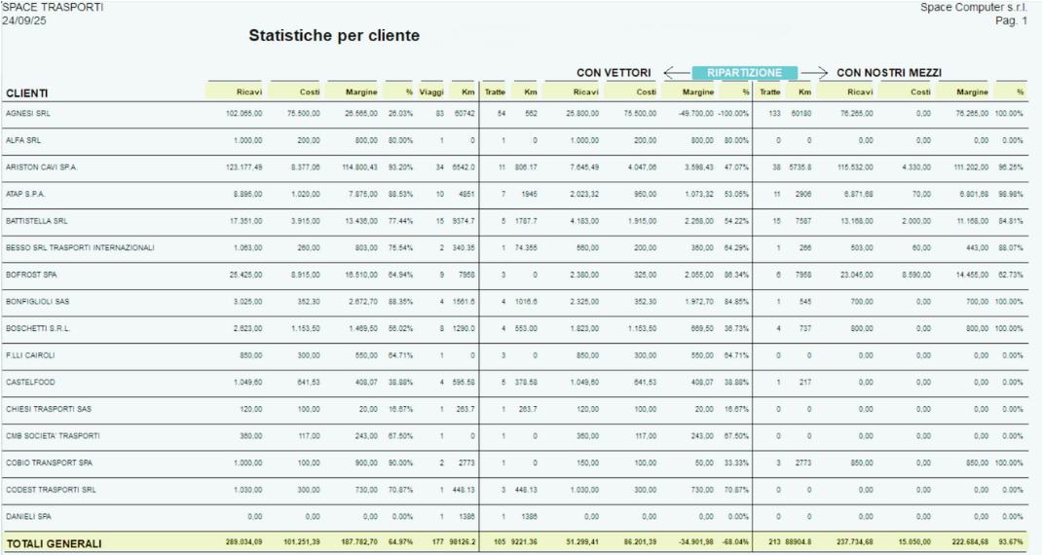The image size is (1042, 555).
Task: Click the right arrow beside RIPARTIZIONE
Action: (814, 73)
